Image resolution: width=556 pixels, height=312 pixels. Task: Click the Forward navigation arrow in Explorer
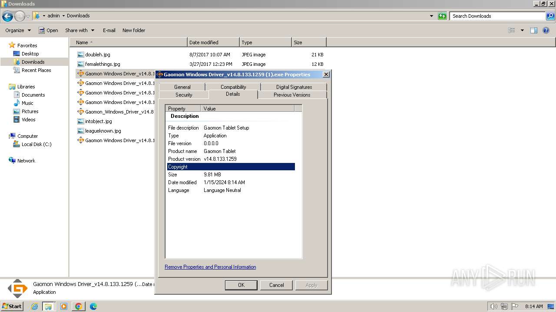click(x=20, y=16)
